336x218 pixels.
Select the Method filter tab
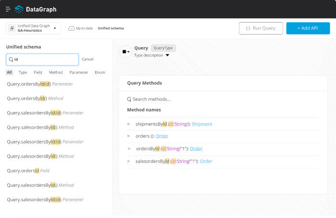pos(56,73)
